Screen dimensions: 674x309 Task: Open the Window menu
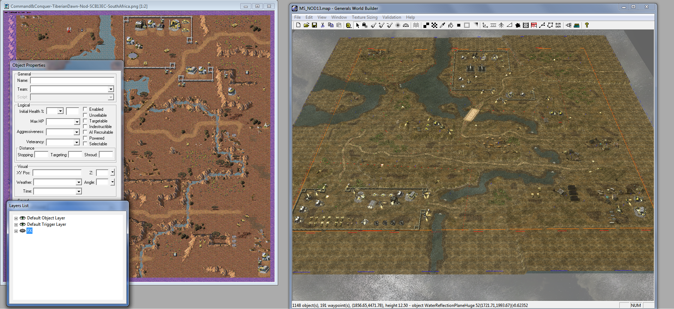tap(339, 17)
